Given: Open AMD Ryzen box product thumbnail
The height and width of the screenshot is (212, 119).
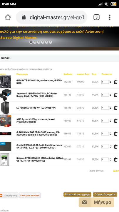Looking at the screenshot, I should (x=5, y=121).
